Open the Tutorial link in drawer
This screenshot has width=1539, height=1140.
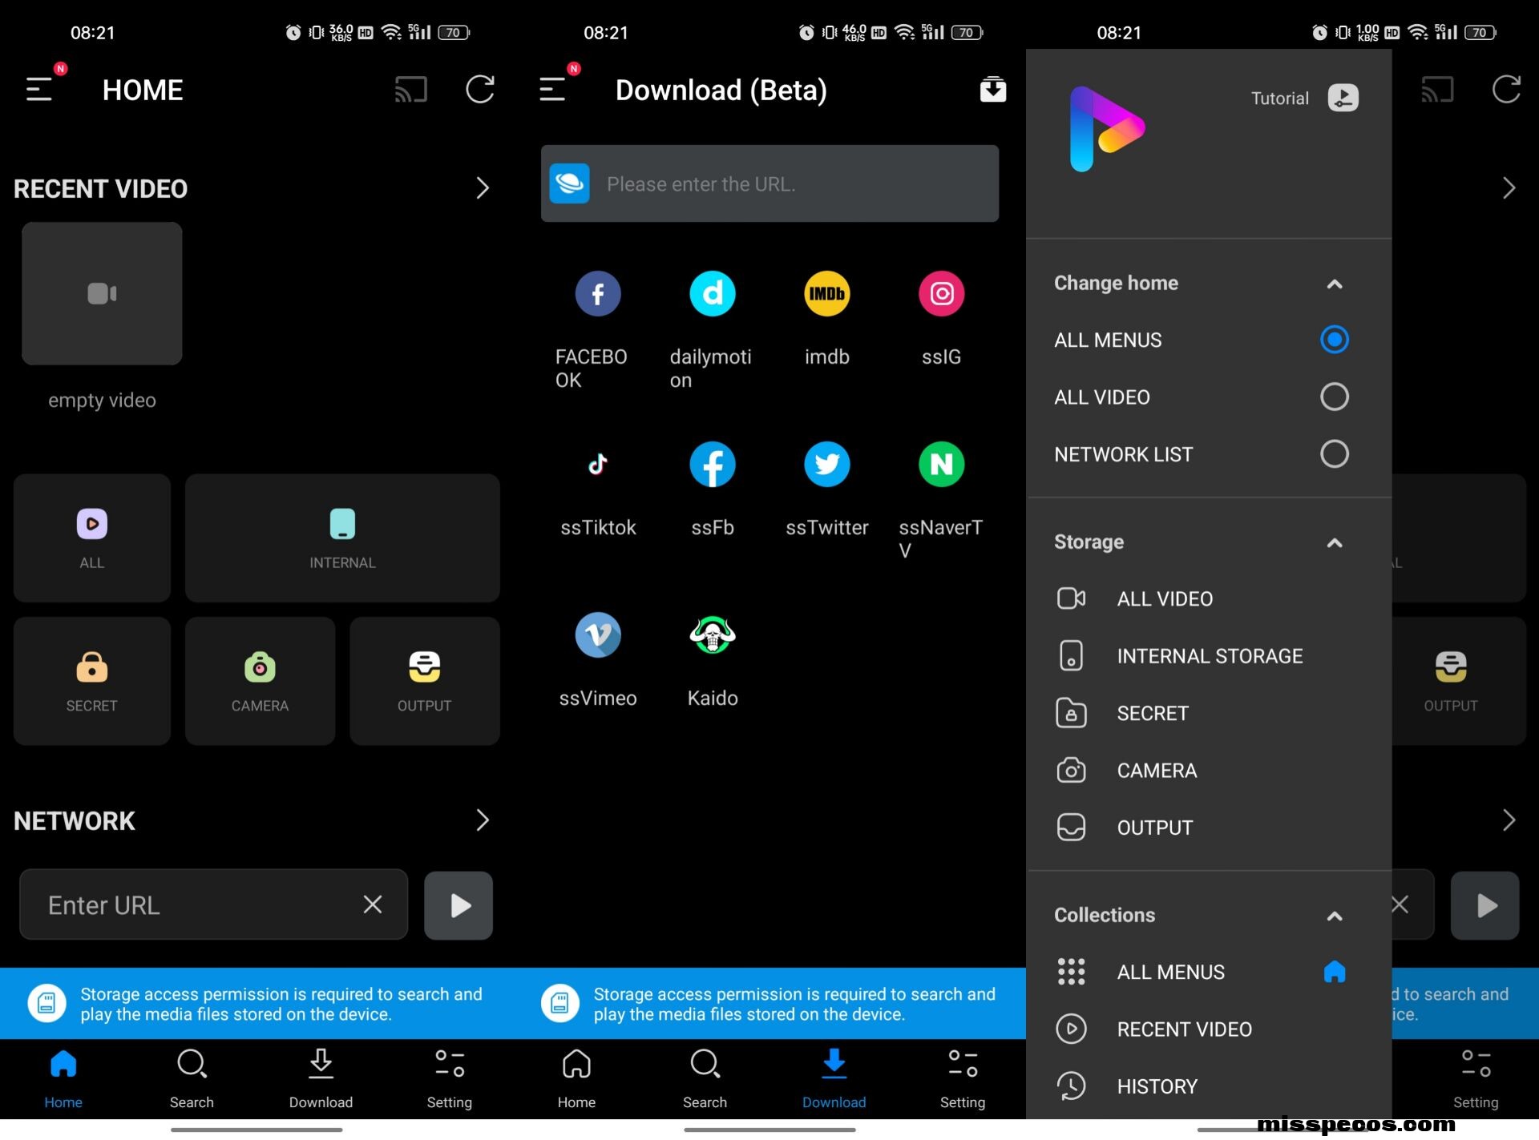coord(1304,98)
